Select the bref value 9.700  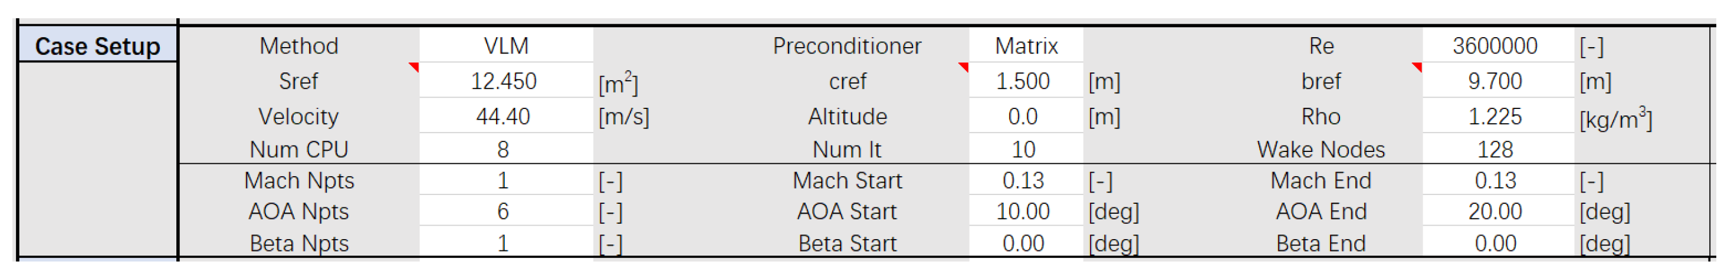point(1495,81)
